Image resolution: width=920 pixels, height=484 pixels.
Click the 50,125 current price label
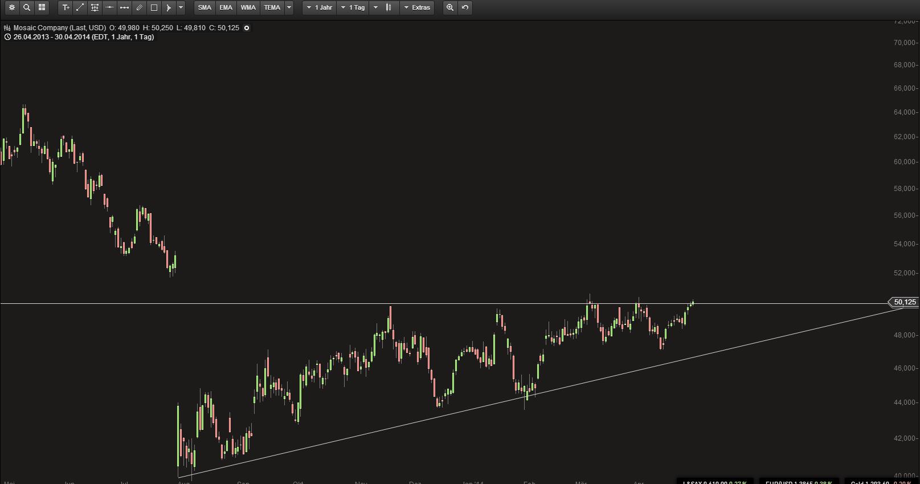coord(905,302)
